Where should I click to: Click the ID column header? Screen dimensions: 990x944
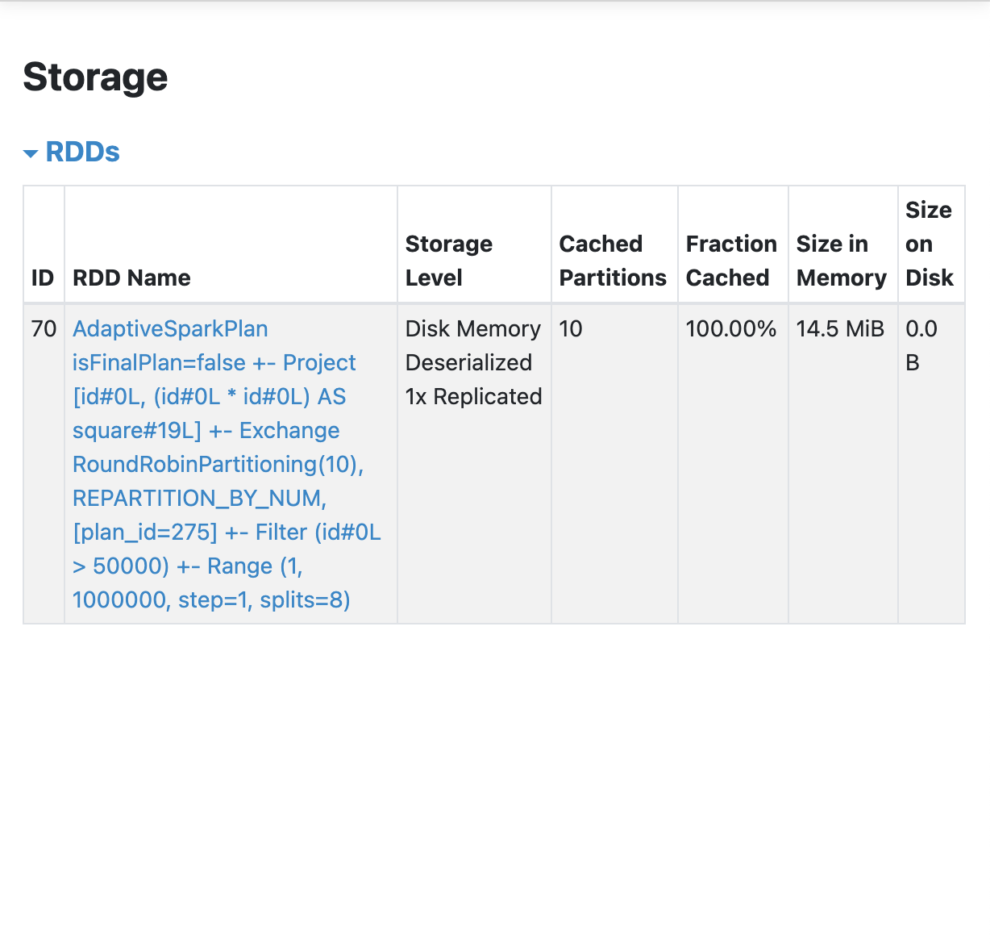[43, 278]
